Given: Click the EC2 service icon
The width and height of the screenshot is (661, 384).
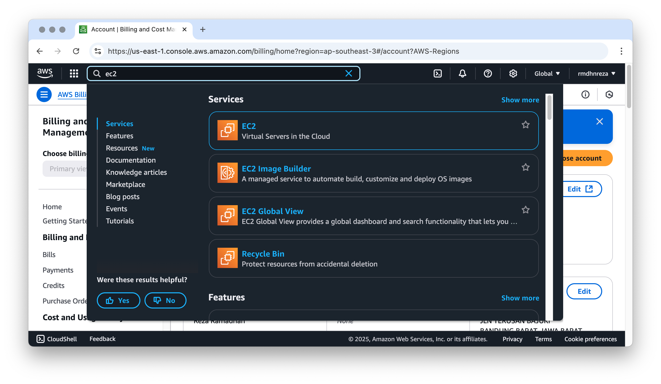Looking at the screenshot, I should click(227, 130).
